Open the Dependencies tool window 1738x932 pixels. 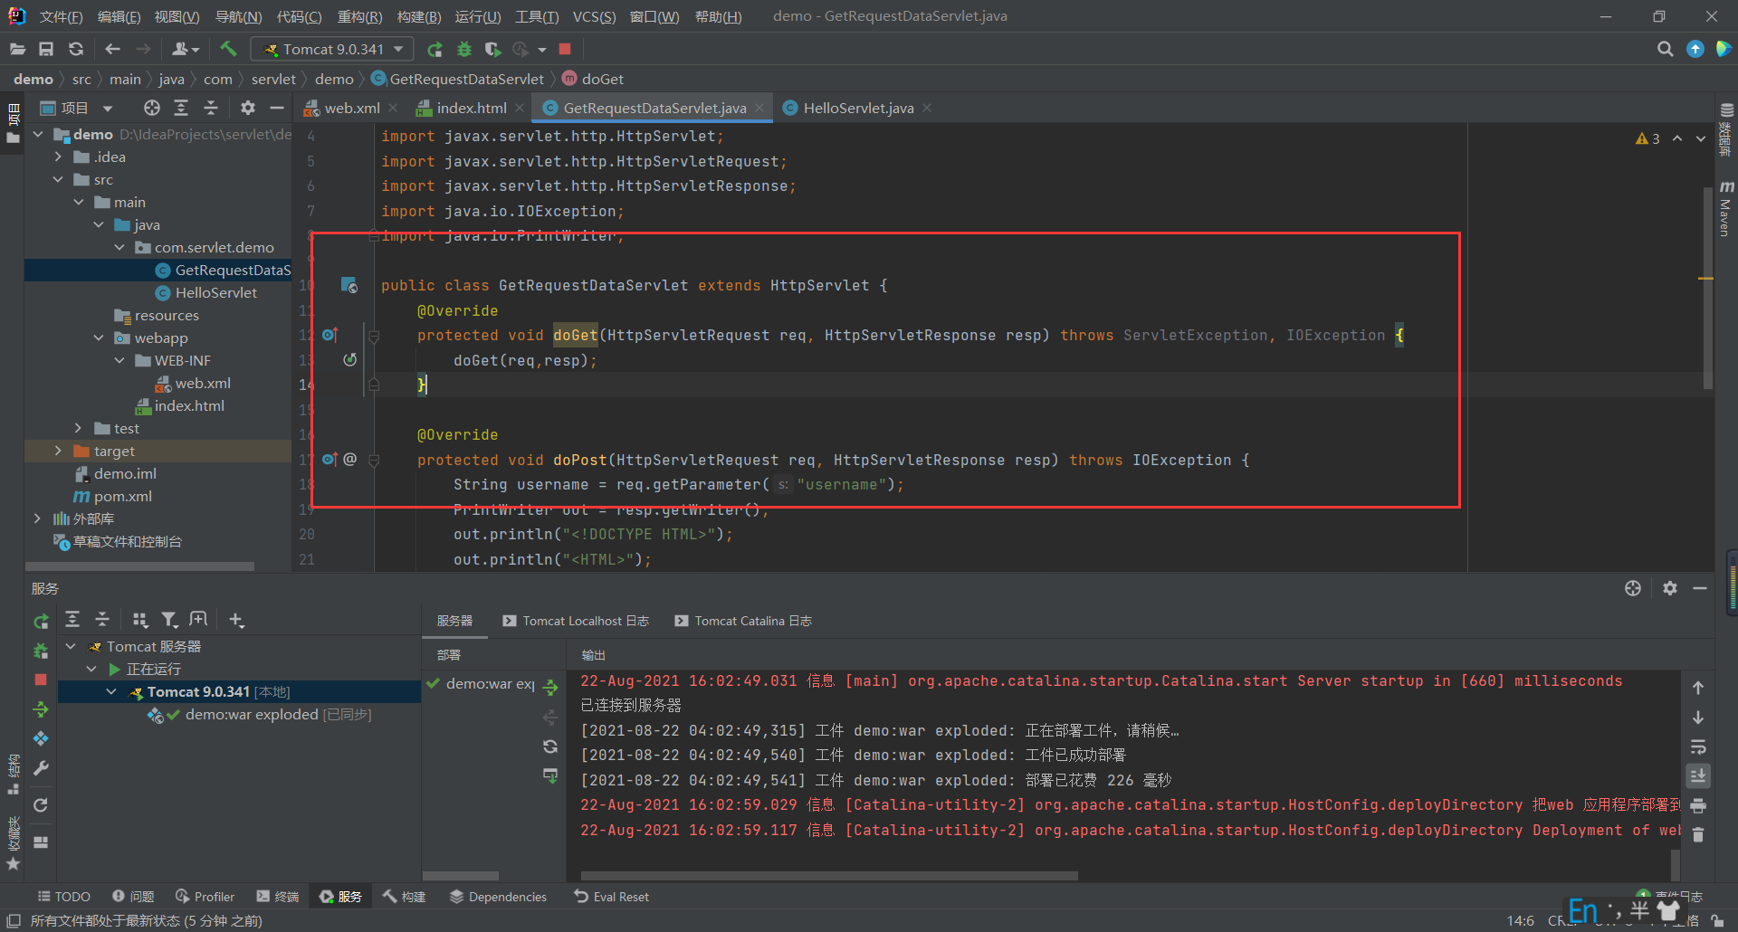click(498, 897)
